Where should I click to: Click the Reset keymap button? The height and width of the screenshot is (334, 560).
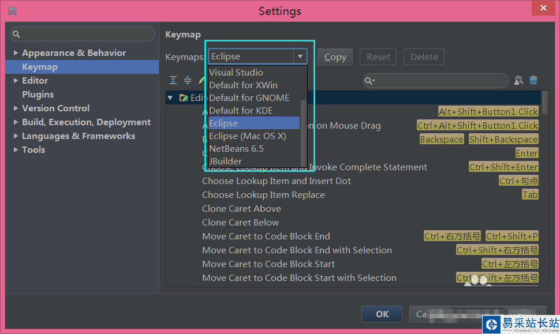pyautogui.click(x=378, y=57)
